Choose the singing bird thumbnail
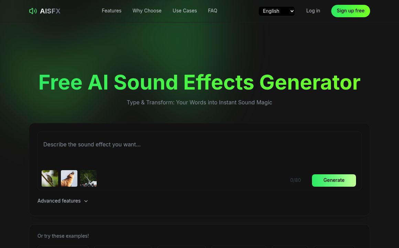This screenshot has width=399, height=248. pos(50,178)
